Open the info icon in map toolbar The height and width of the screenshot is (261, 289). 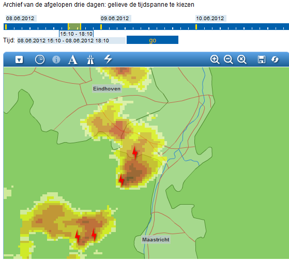56,59
